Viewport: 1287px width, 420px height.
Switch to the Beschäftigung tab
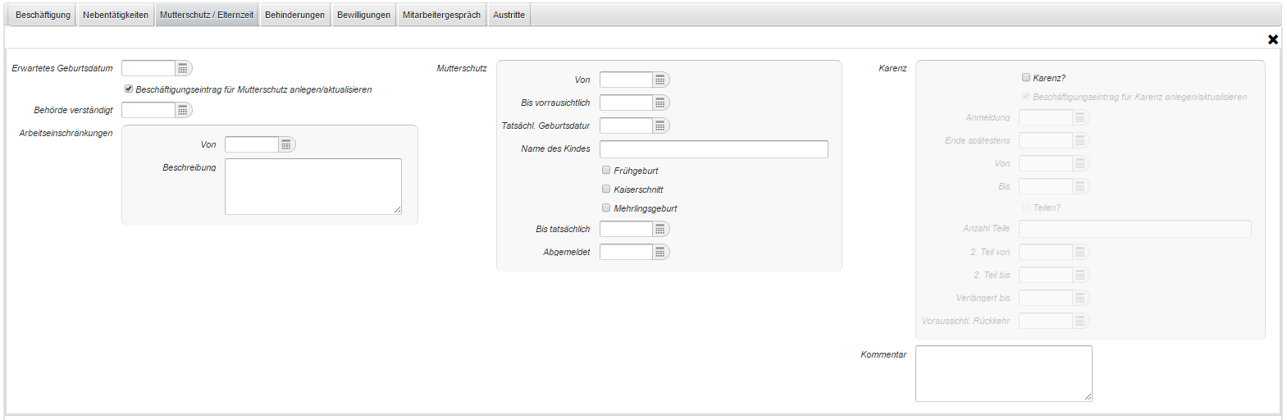43,15
